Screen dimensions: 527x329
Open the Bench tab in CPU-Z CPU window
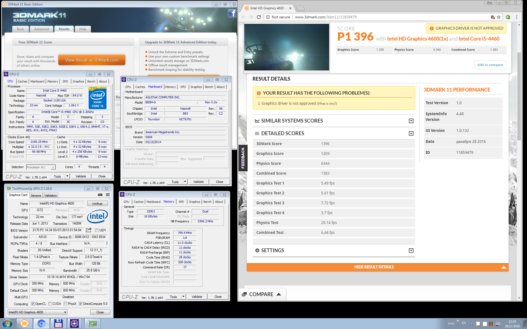coord(91,81)
